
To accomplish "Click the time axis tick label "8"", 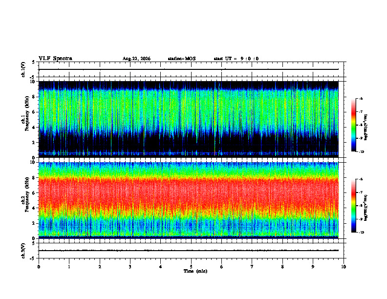I will tap(282, 267).
